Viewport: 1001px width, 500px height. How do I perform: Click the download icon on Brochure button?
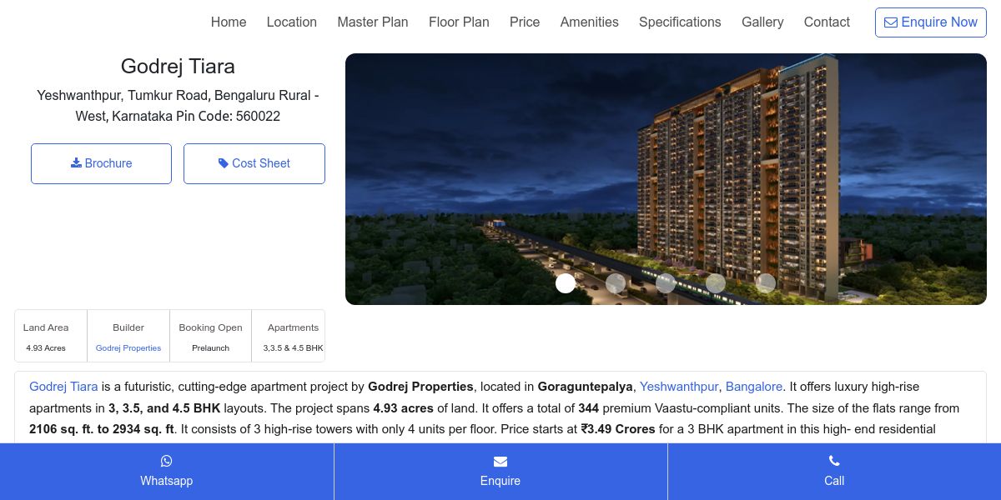pyautogui.click(x=76, y=162)
